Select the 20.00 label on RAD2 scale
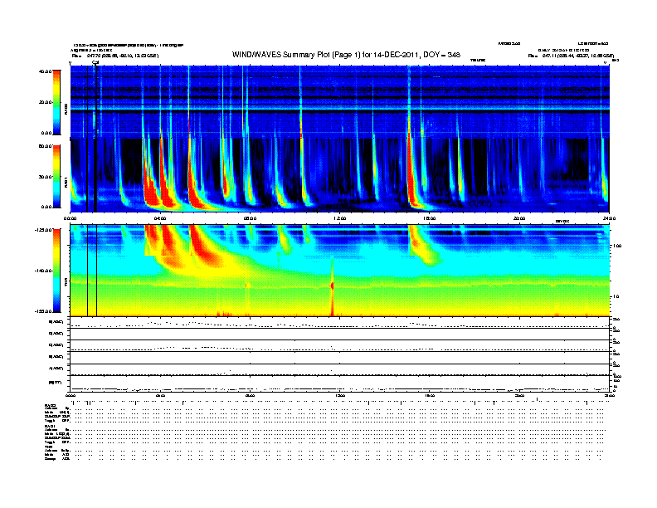 46,102
